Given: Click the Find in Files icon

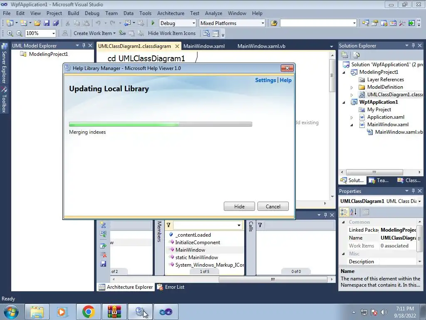Looking at the screenshot, I should point(274,23).
